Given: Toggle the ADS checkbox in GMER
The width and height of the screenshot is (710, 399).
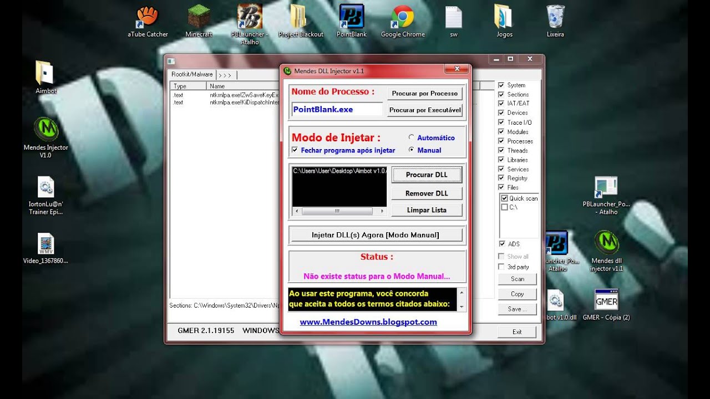Looking at the screenshot, I should [x=501, y=244].
